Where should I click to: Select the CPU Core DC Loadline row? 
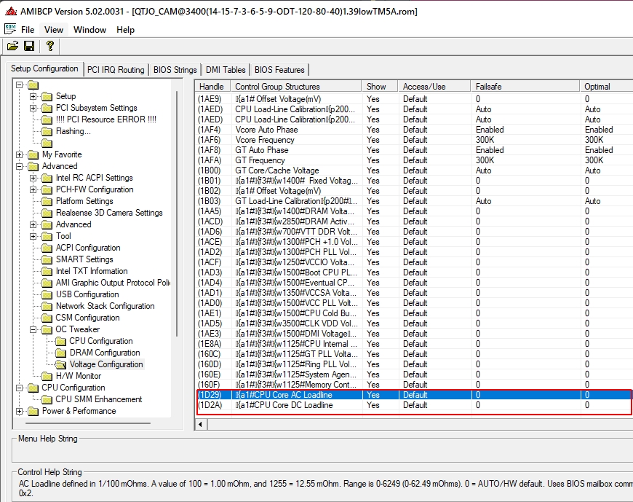tap(414, 405)
